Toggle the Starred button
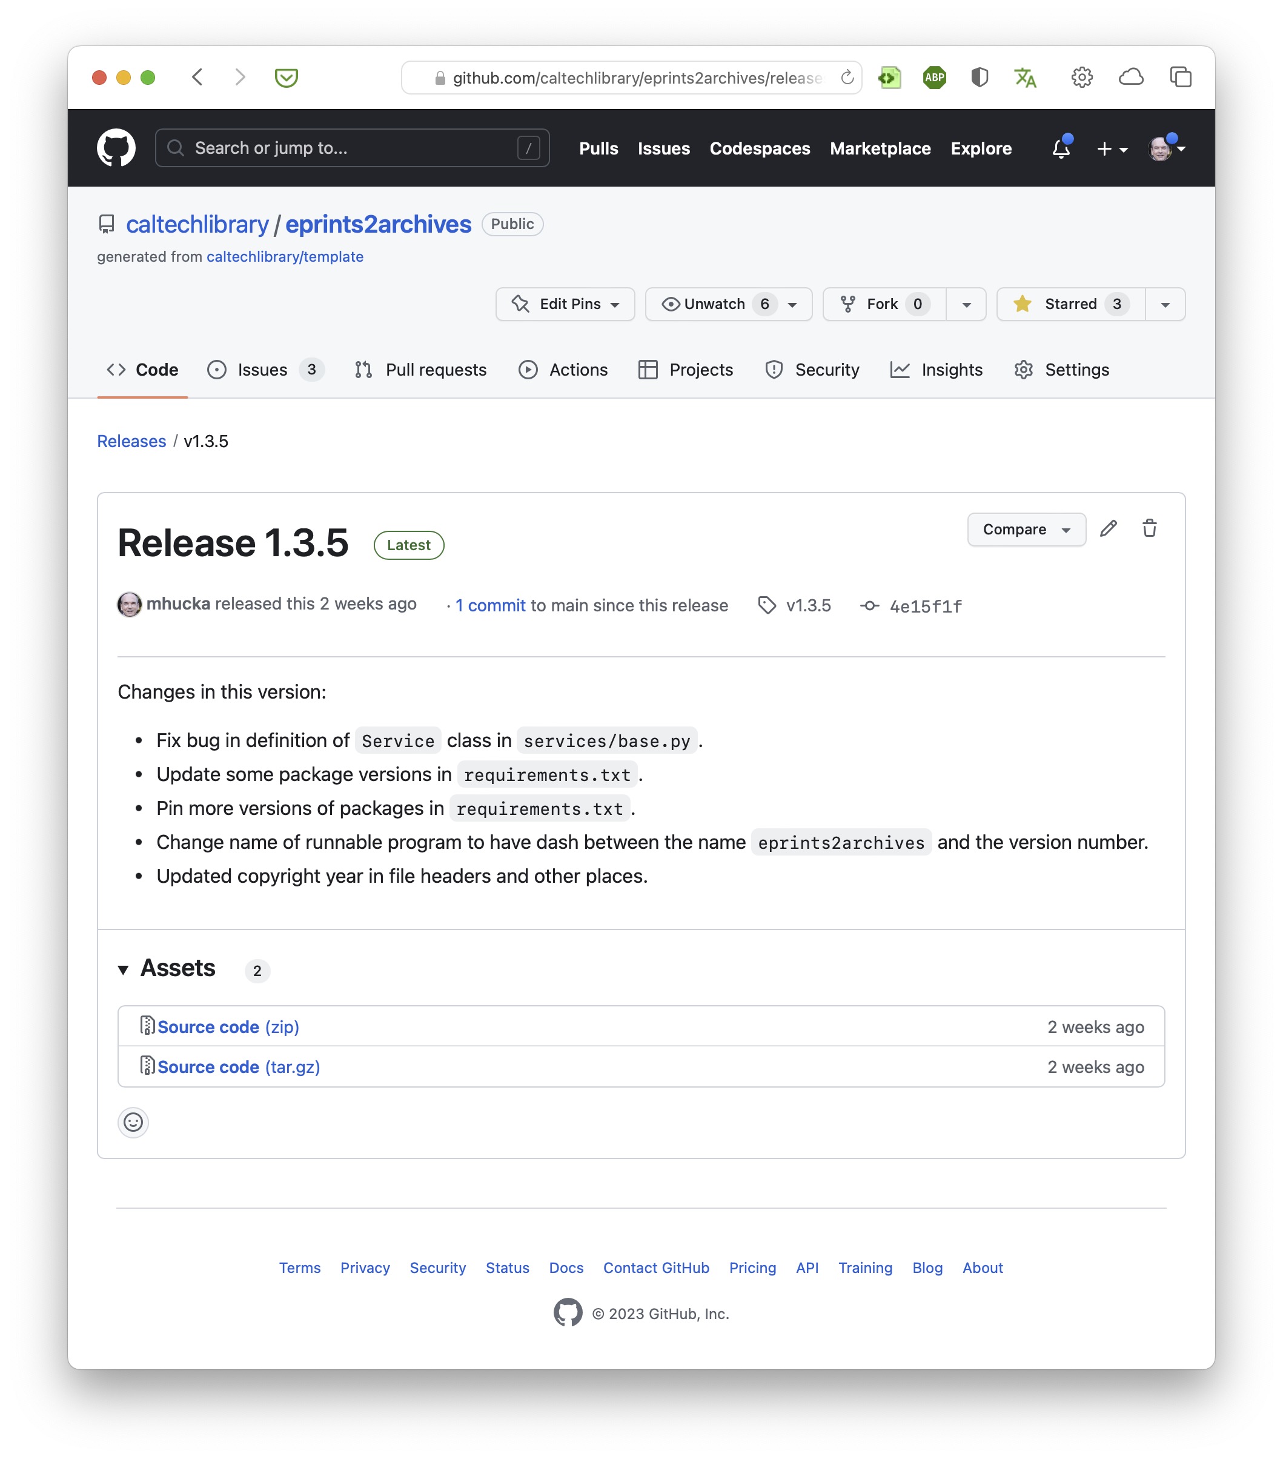Image resolution: width=1283 pixels, height=1459 pixels. pos(1070,304)
